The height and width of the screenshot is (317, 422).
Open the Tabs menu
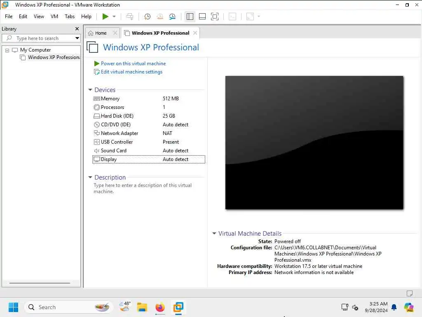click(69, 17)
